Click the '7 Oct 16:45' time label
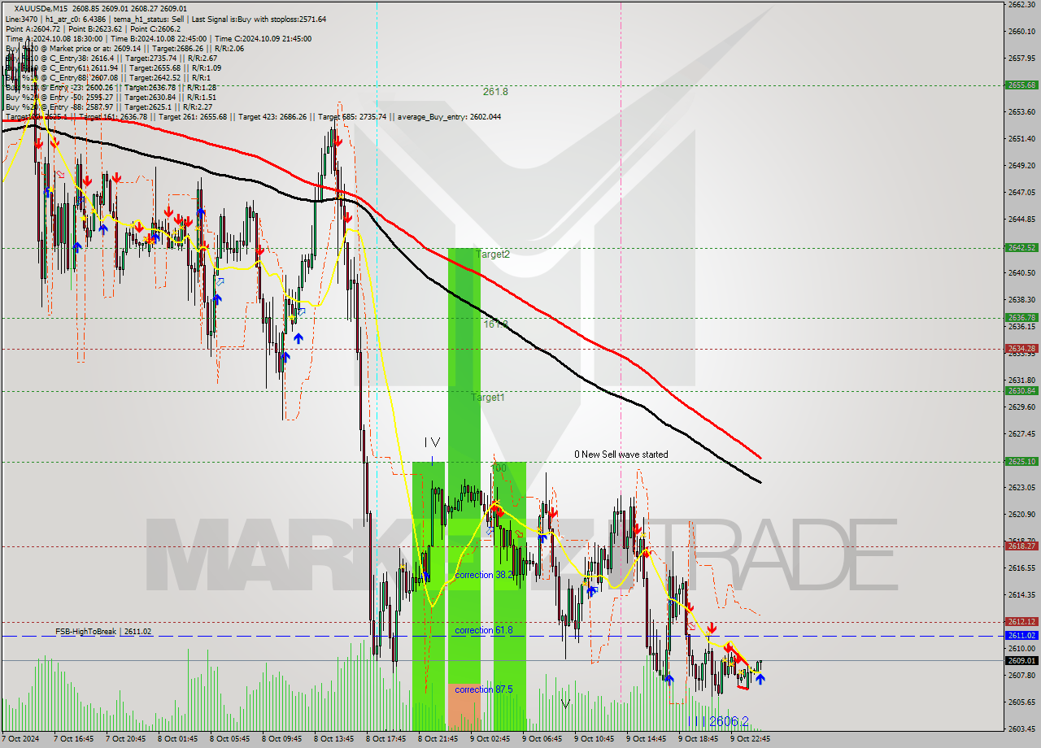Image resolution: width=1041 pixels, height=748 pixels. (x=73, y=739)
